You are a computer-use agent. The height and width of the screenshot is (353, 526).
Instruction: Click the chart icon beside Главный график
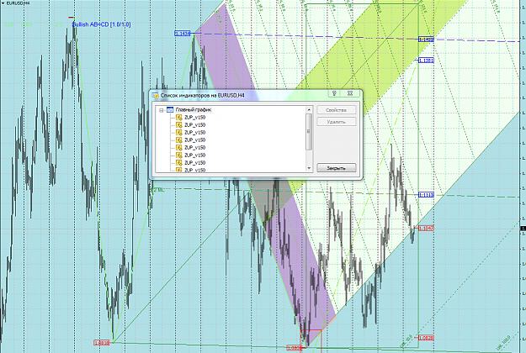(170, 110)
